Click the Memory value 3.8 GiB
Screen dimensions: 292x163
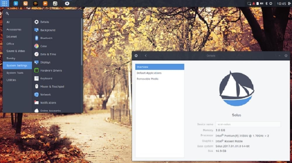point(220,130)
